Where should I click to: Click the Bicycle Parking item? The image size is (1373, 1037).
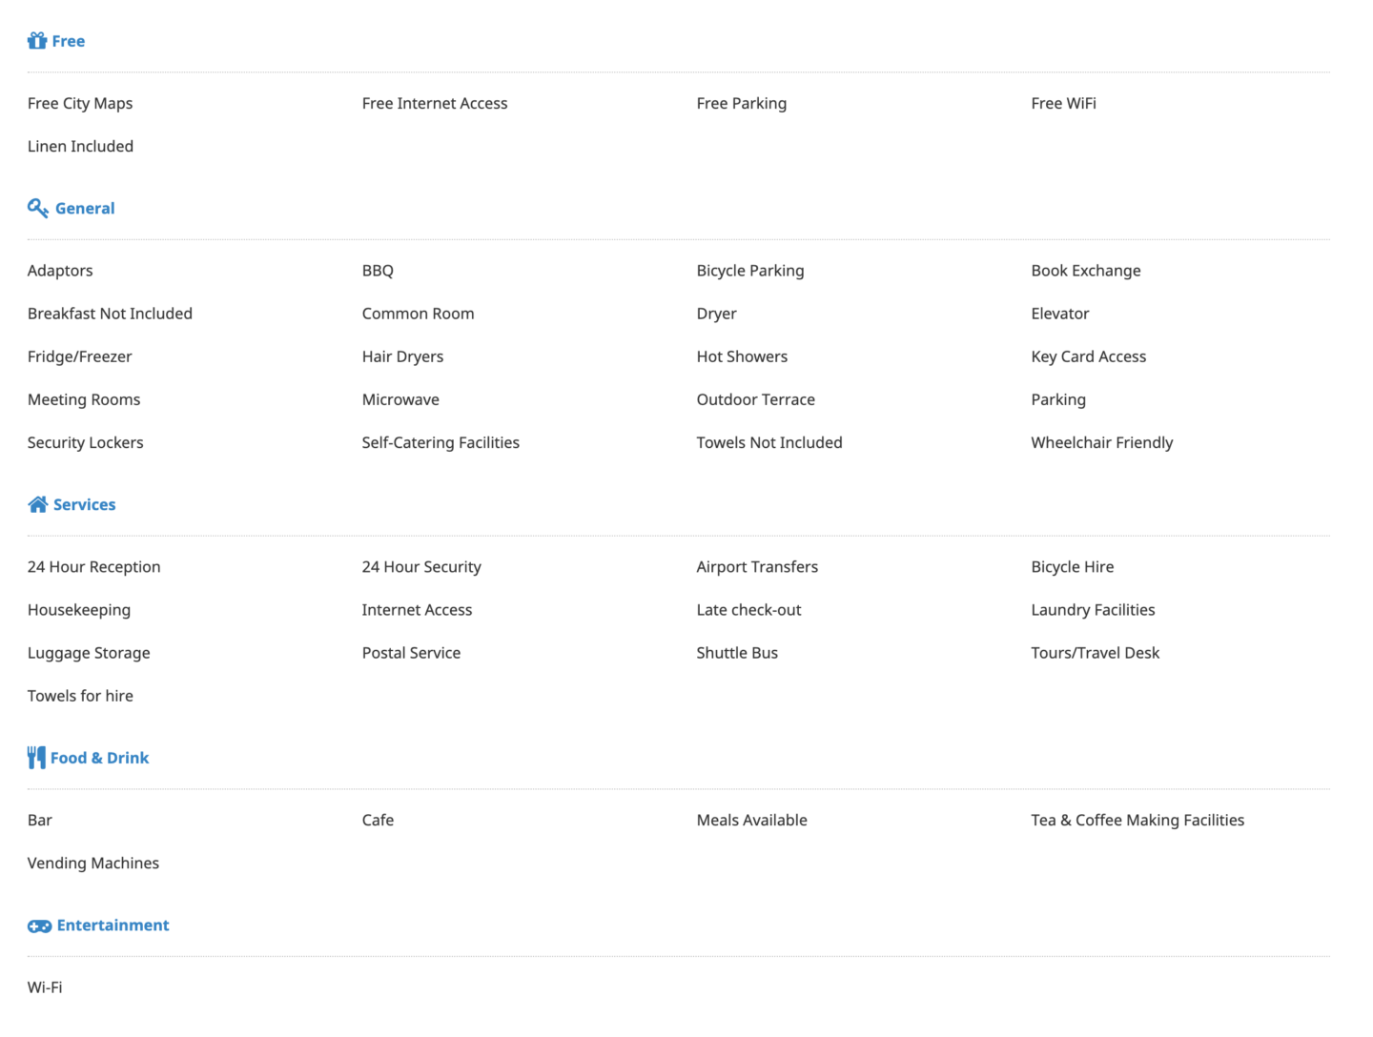tap(750, 271)
